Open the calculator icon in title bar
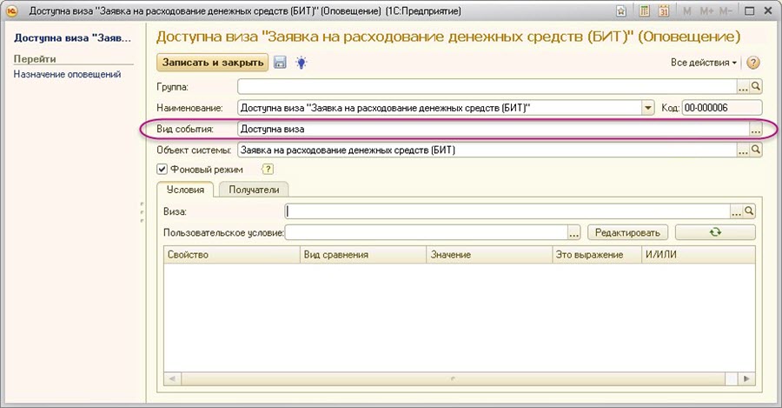The height and width of the screenshot is (408, 782). (x=645, y=11)
